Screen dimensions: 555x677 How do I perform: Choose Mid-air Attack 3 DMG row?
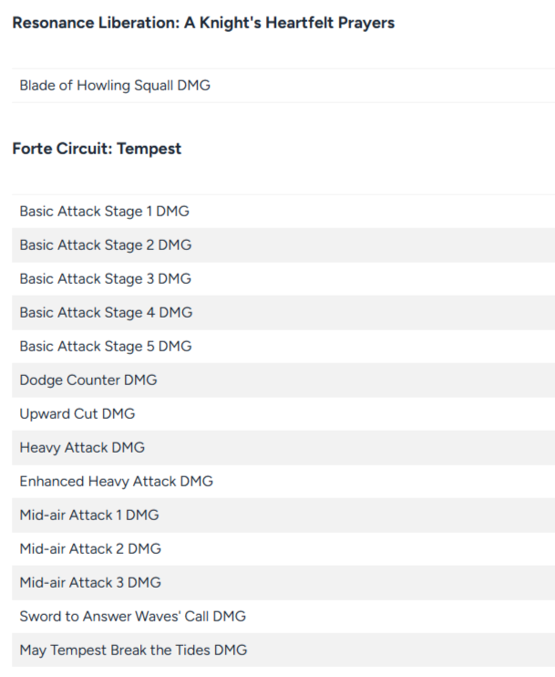(90, 583)
